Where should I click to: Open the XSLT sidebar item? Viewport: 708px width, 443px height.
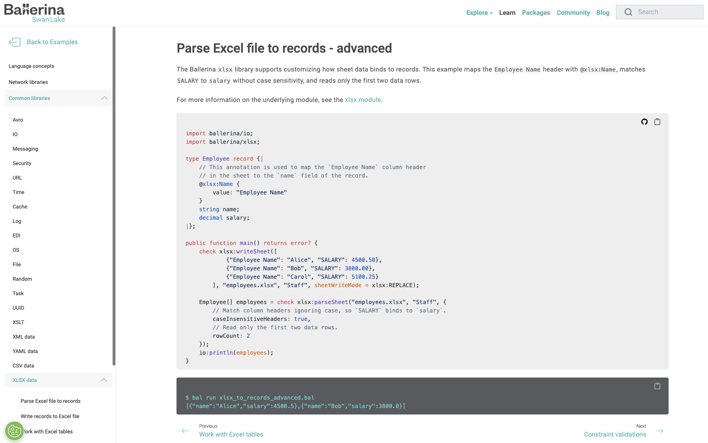[18, 322]
